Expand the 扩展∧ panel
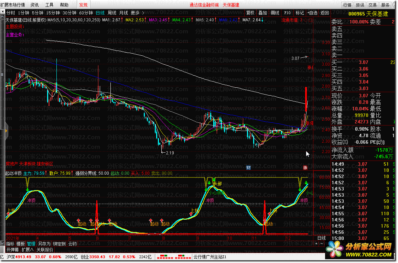Screen dimensions: 398x263 (x=28, y=250)
